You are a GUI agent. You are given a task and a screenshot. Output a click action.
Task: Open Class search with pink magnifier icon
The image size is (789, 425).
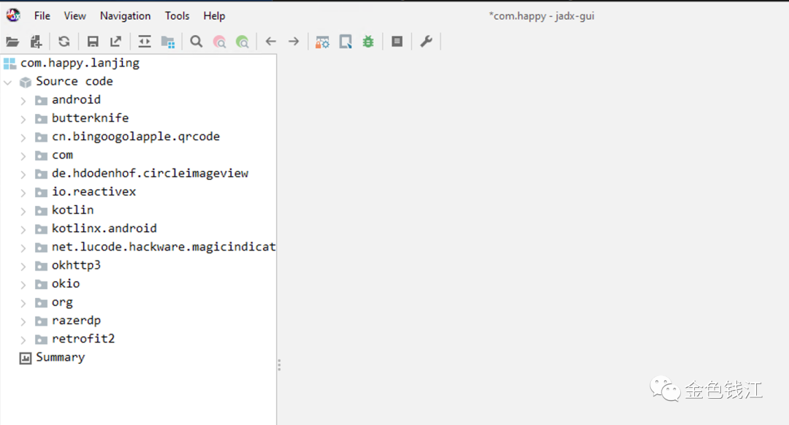pyautogui.click(x=219, y=42)
